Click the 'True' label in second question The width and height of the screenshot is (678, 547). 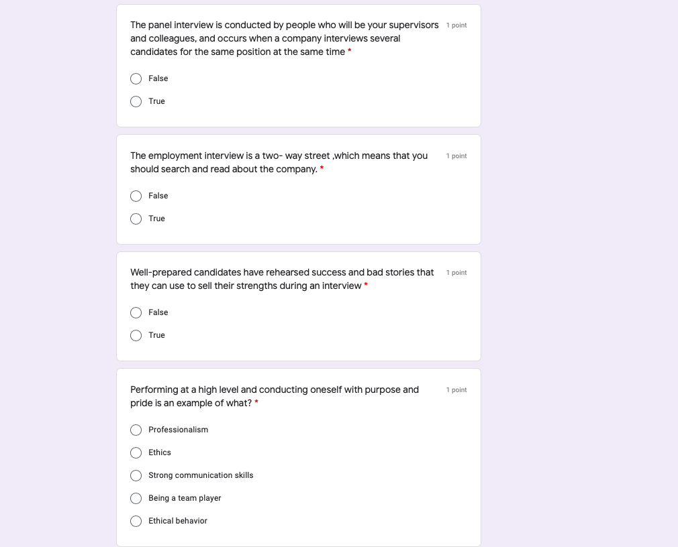click(156, 219)
